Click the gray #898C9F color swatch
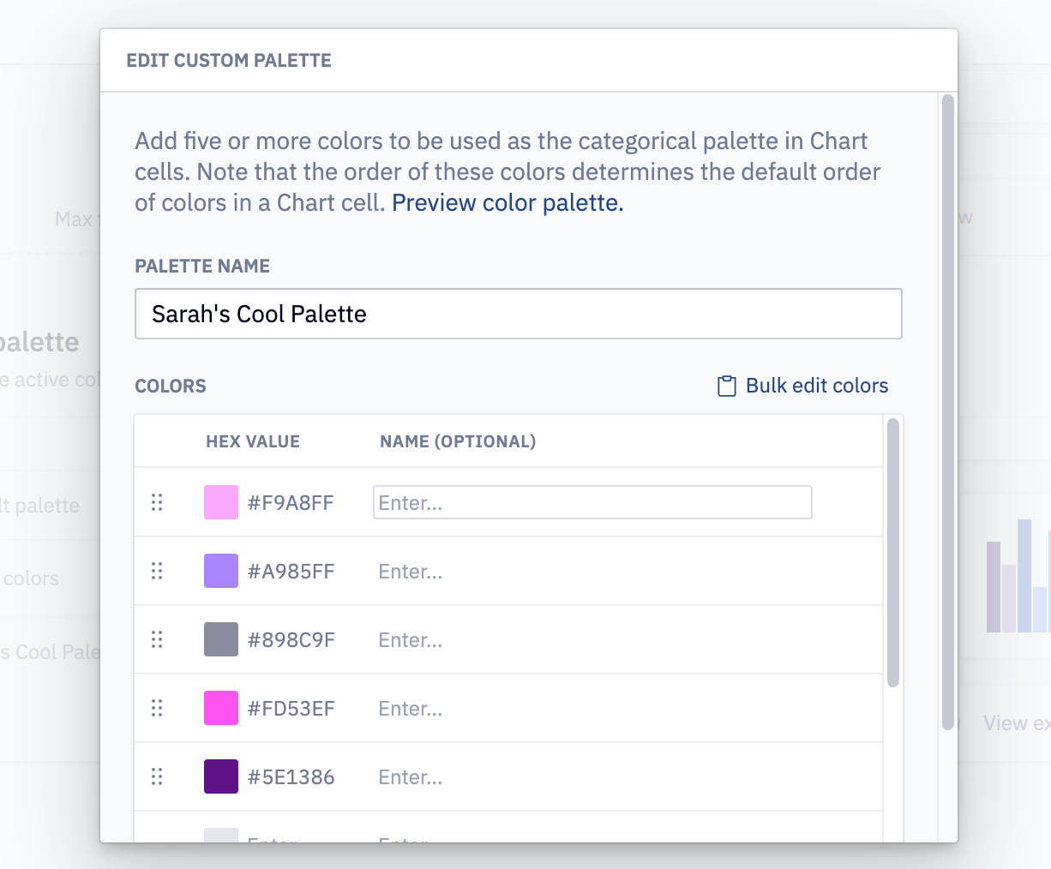Image resolution: width=1051 pixels, height=869 pixels. [221, 639]
